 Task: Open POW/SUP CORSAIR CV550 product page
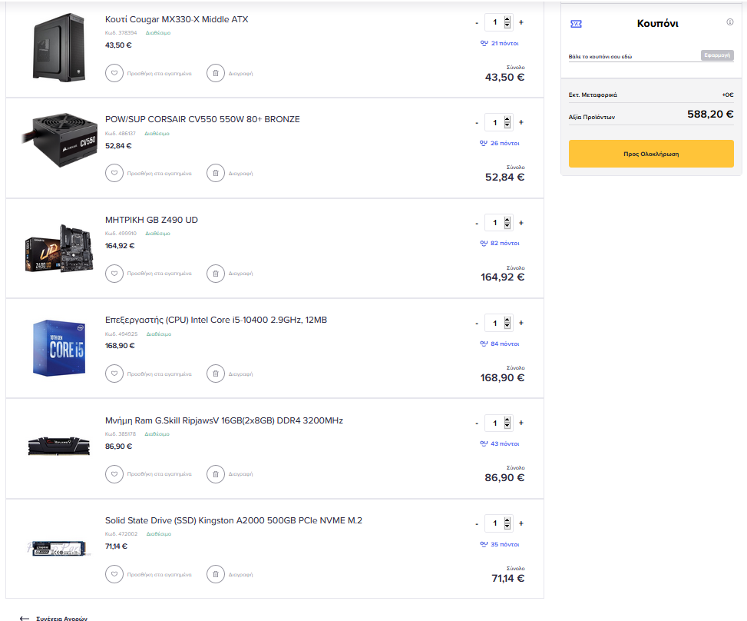(x=203, y=119)
